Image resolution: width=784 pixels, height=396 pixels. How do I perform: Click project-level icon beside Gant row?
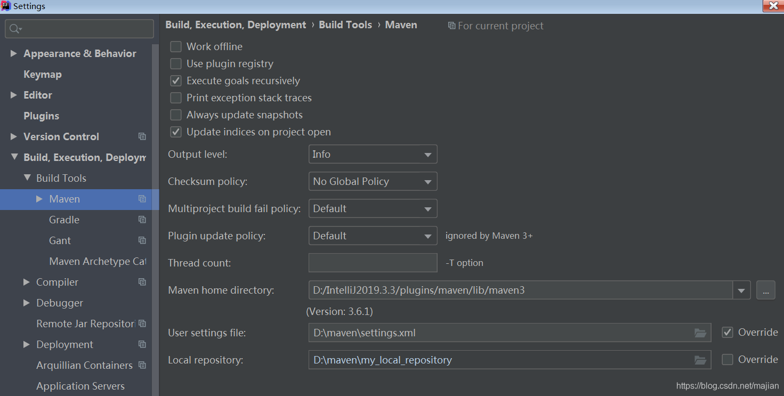pyautogui.click(x=142, y=240)
